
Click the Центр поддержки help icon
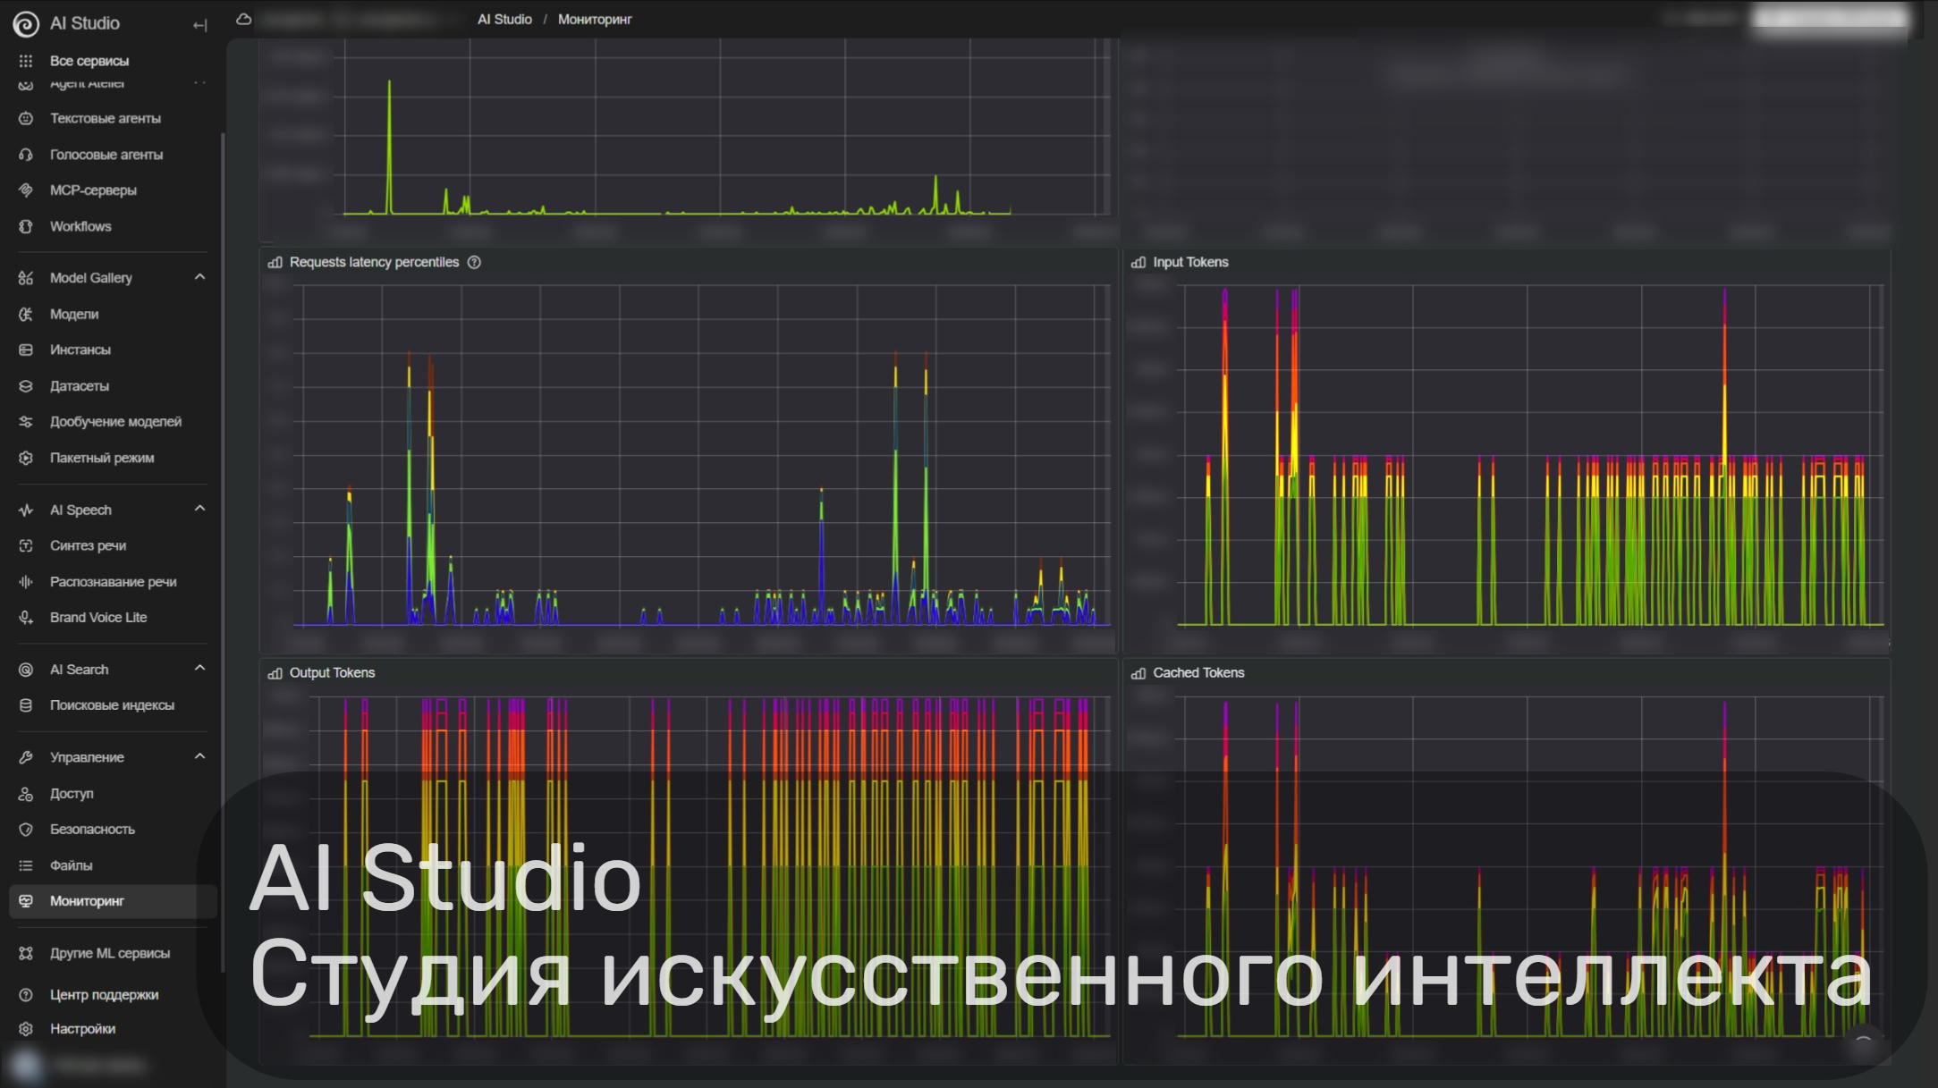[x=26, y=994]
